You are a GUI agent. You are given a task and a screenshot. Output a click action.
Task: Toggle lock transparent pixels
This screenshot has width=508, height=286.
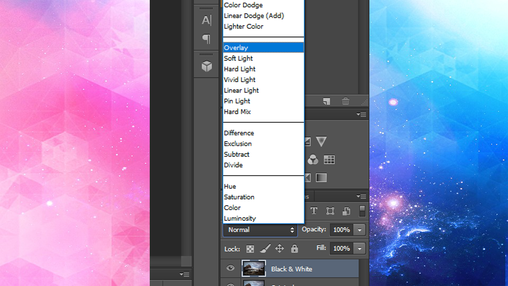point(250,248)
